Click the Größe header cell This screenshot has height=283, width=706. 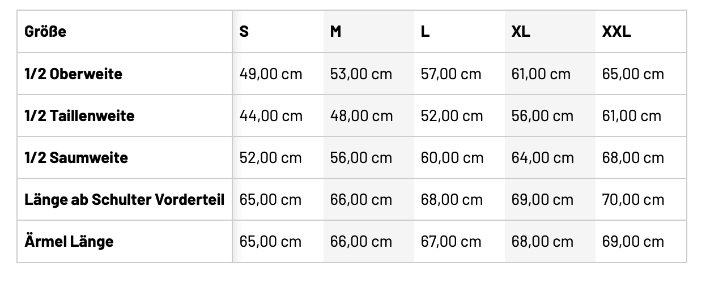(45, 32)
